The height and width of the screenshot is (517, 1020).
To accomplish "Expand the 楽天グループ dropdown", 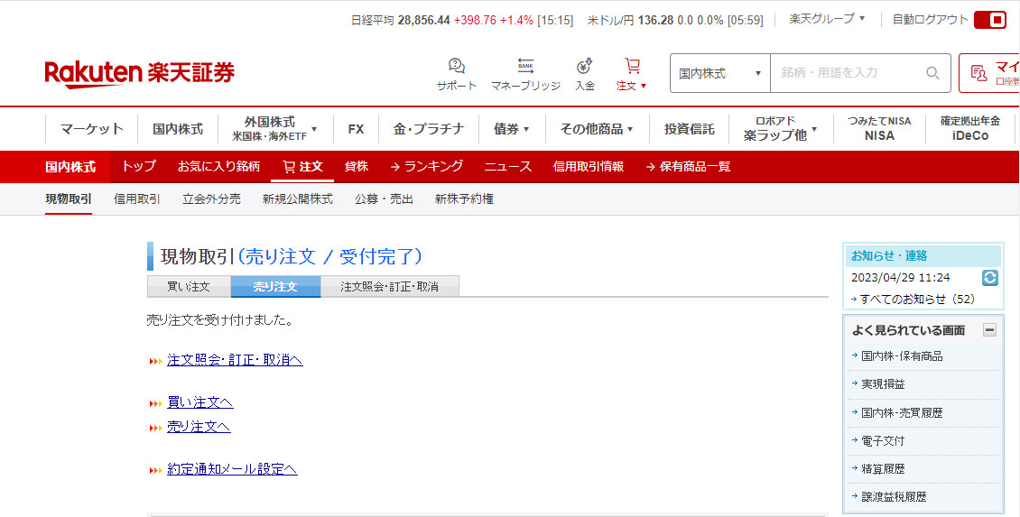I will 827,19.
